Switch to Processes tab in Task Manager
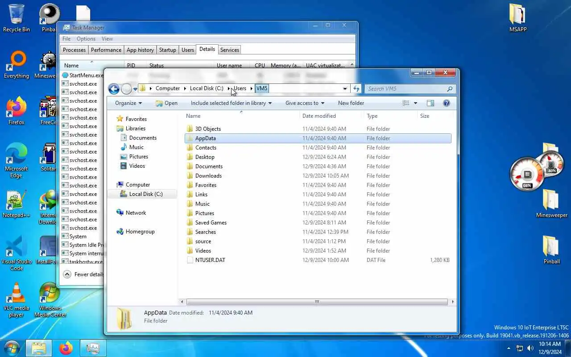The width and height of the screenshot is (571, 357). coord(74,50)
